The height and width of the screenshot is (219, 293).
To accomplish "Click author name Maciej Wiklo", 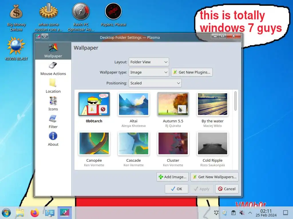I will [213, 126].
